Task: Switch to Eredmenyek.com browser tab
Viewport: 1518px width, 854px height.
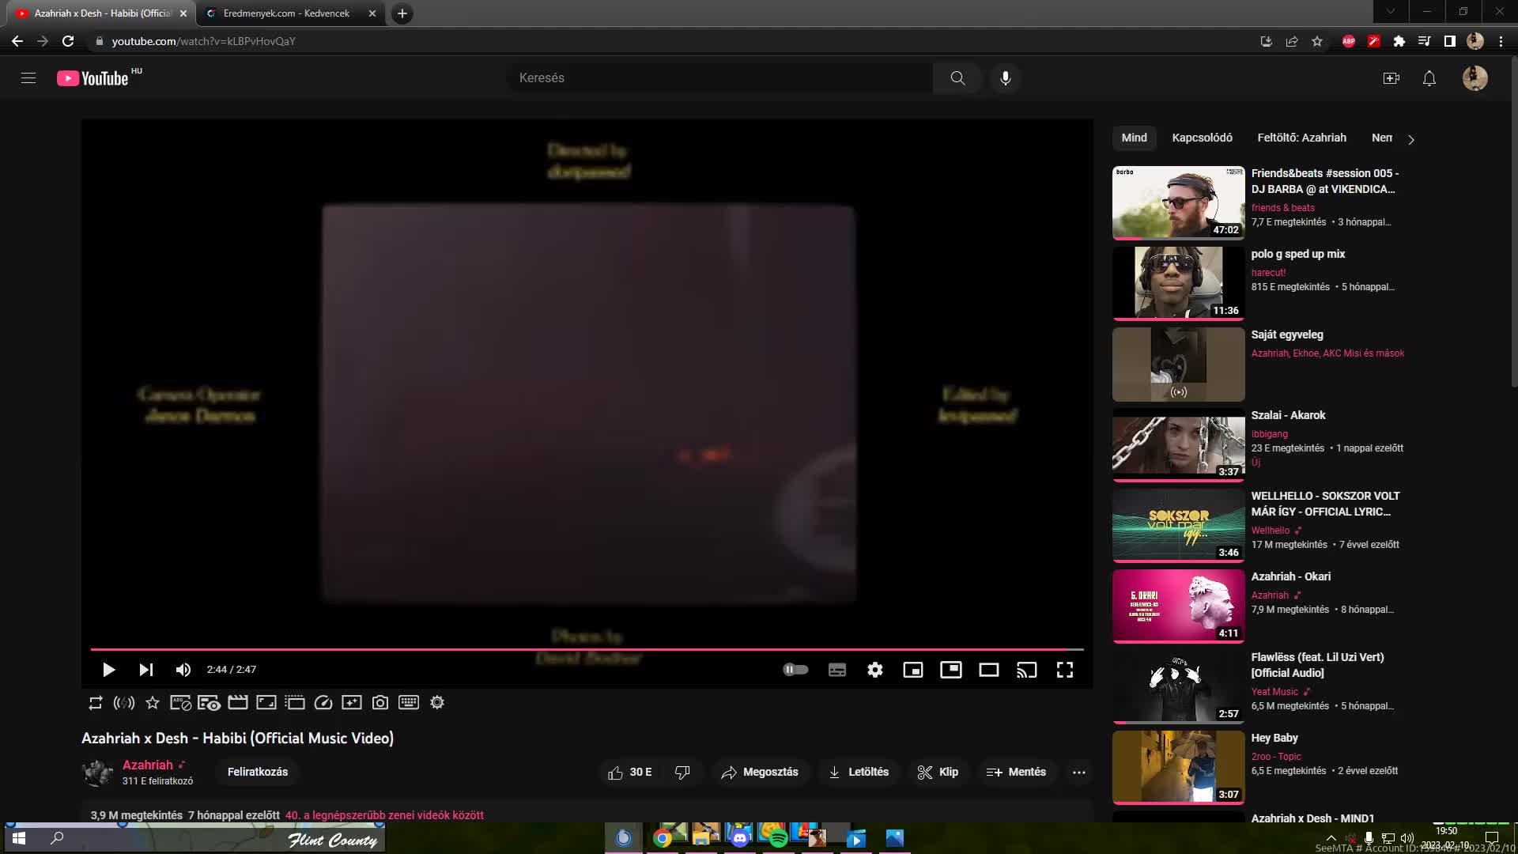Action: click(x=286, y=13)
